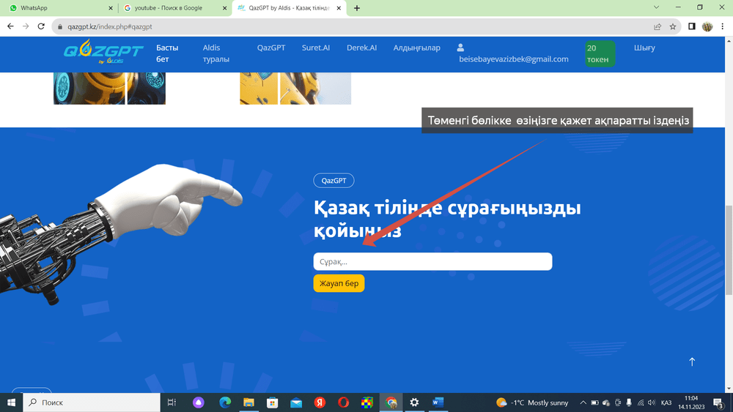Image resolution: width=733 pixels, height=412 pixels.
Task: Click the share page icon in address bar
Action: [658, 26]
